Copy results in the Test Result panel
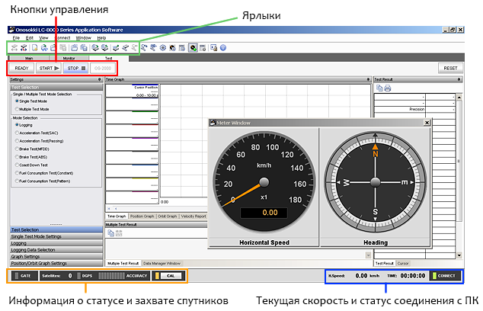The height and width of the screenshot is (311, 483). 379,88
